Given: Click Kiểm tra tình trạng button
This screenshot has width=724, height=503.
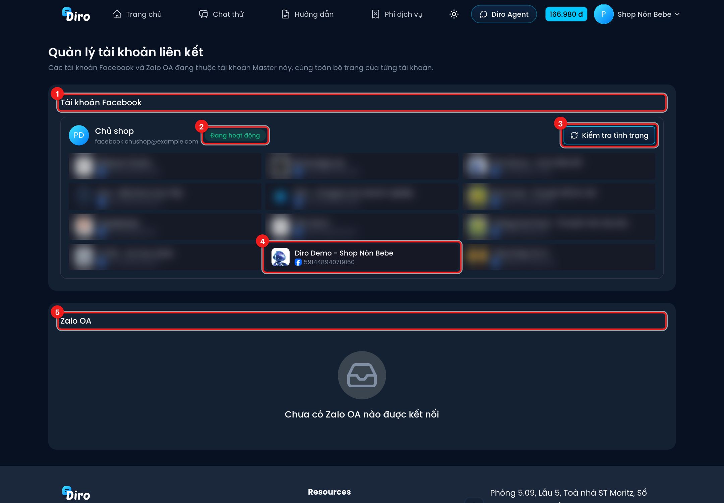Looking at the screenshot, I should pyautogui.click(x=609, y=135).
